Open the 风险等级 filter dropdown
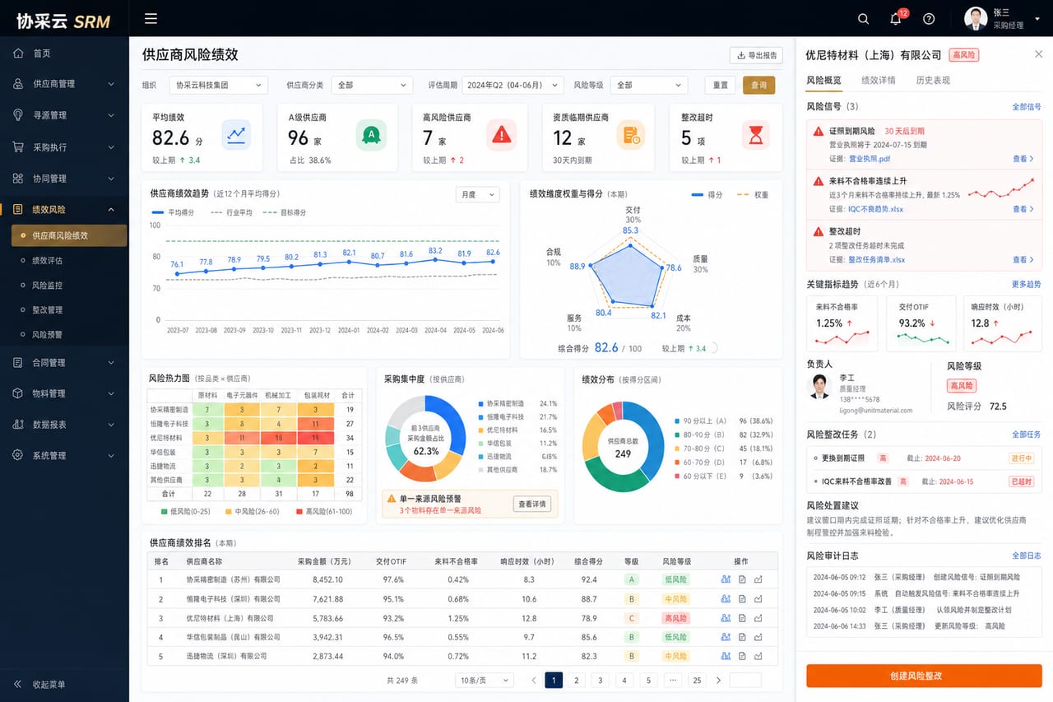 point(648,85)
